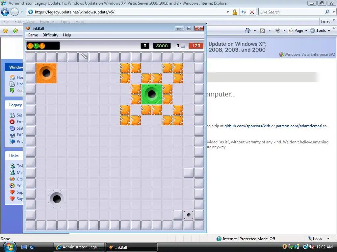
Task: Open the Game menu in InkBall
Action: (33, 35)
